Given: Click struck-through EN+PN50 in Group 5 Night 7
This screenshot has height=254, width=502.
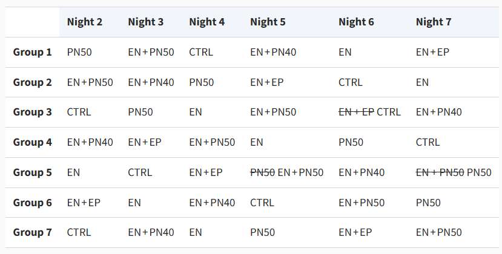Looking at the screenshot, I should pyautogui.click(x=440, y=172).
